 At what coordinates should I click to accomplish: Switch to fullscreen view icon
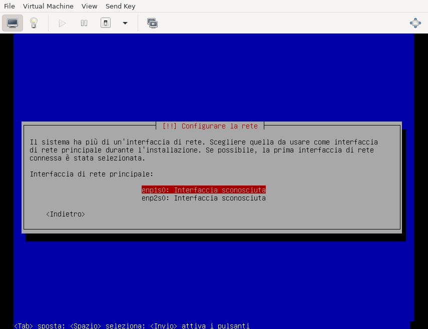coord(415,23)
